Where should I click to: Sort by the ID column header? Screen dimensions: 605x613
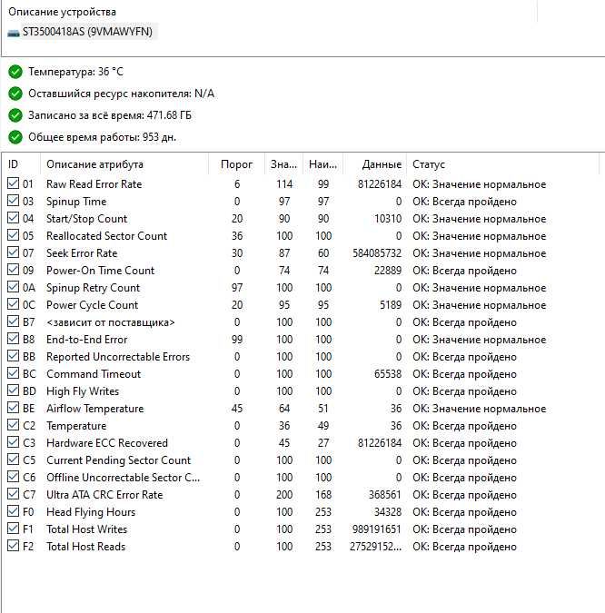21,164
